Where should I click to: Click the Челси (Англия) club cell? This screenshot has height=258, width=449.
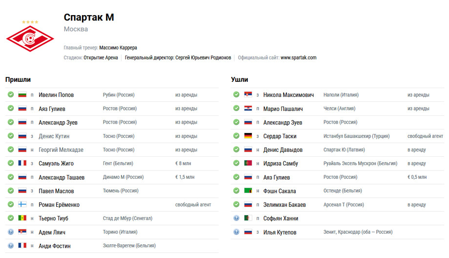point(339,109)
